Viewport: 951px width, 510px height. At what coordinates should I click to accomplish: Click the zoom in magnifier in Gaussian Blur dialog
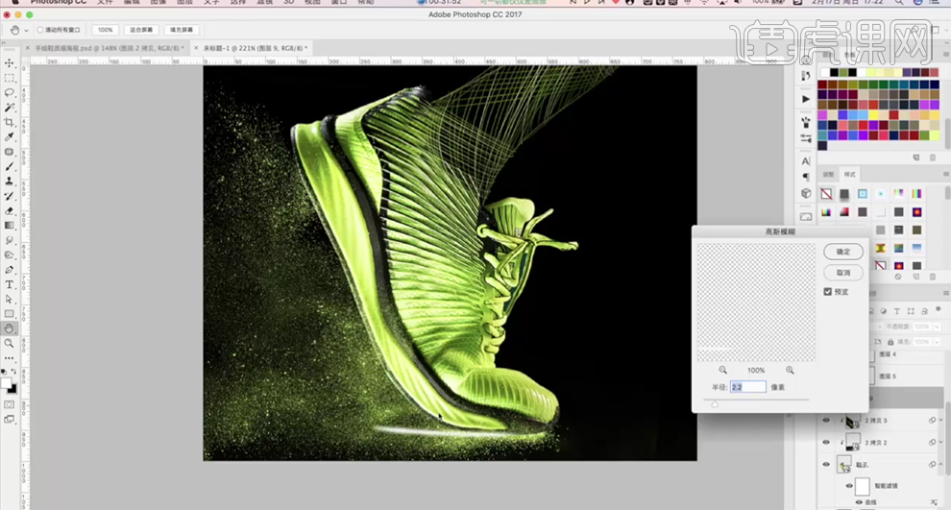pyautogui.click(x=790, y=370)
